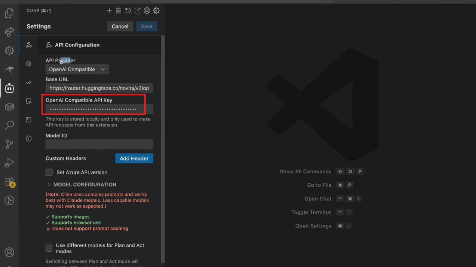Click the settings panel vertical scrollbar

coord(163,149)
